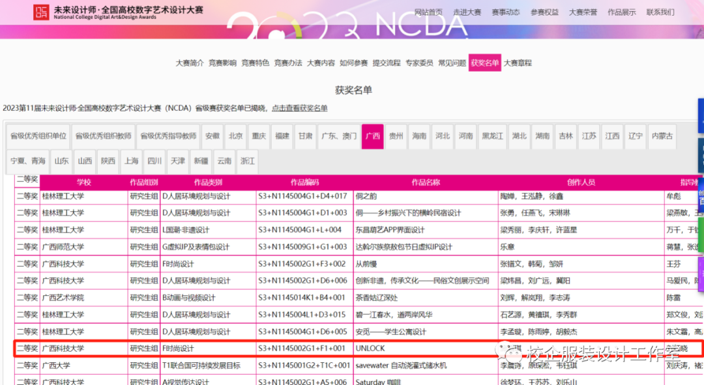Screen dimensions: 704x385
Task: Select the 甘肃 province tab
Action: tap(306, 136)
